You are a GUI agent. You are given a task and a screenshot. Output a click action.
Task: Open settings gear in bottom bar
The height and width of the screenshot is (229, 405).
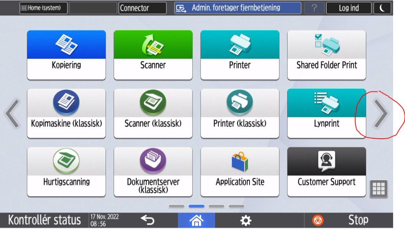246,220
